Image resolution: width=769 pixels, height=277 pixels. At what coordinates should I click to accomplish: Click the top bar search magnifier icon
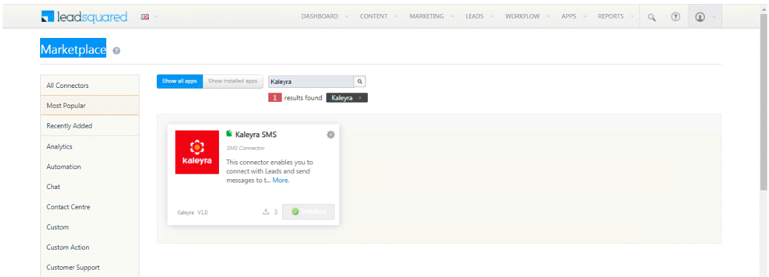click(x=652, y=17)
